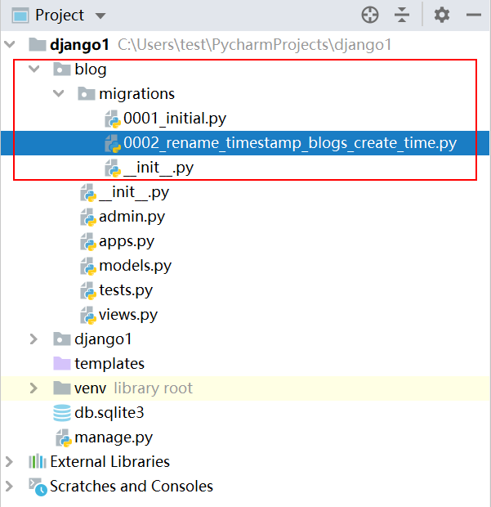This screenshot has width=491, height=507.
Task: Click the database icon of db.sqlite3
Action: coord(62,413)
